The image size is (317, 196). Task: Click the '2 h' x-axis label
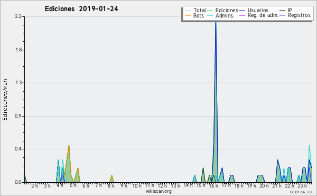[34, 186]
